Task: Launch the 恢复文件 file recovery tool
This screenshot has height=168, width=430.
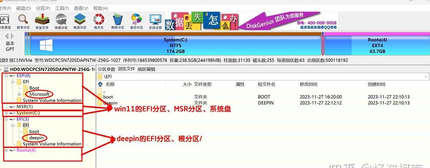Action: pyautogui.click(x=42, y=21)
